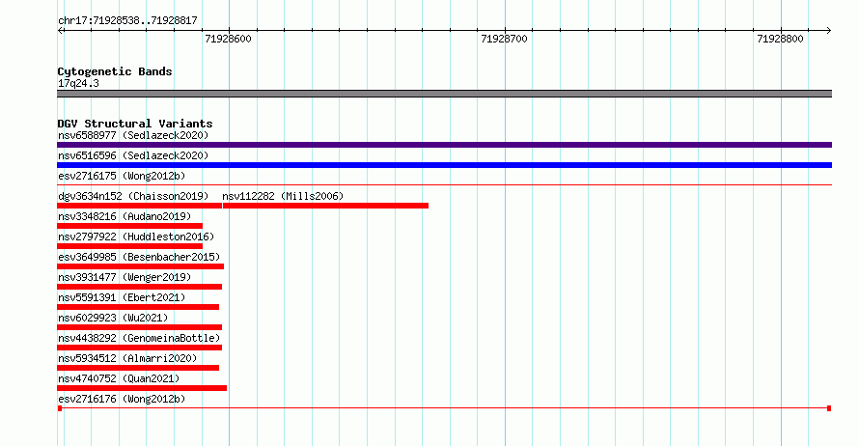Open the nsv5591391 (Ebert2021) label
Image resolution: width=859 pixels, height=446 pixels.
pos(122,297)
